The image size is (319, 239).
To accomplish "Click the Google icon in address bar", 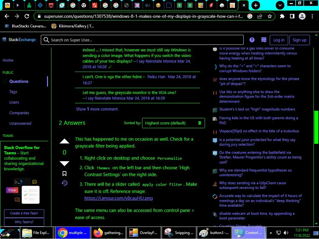I will [x=250, y=16].
